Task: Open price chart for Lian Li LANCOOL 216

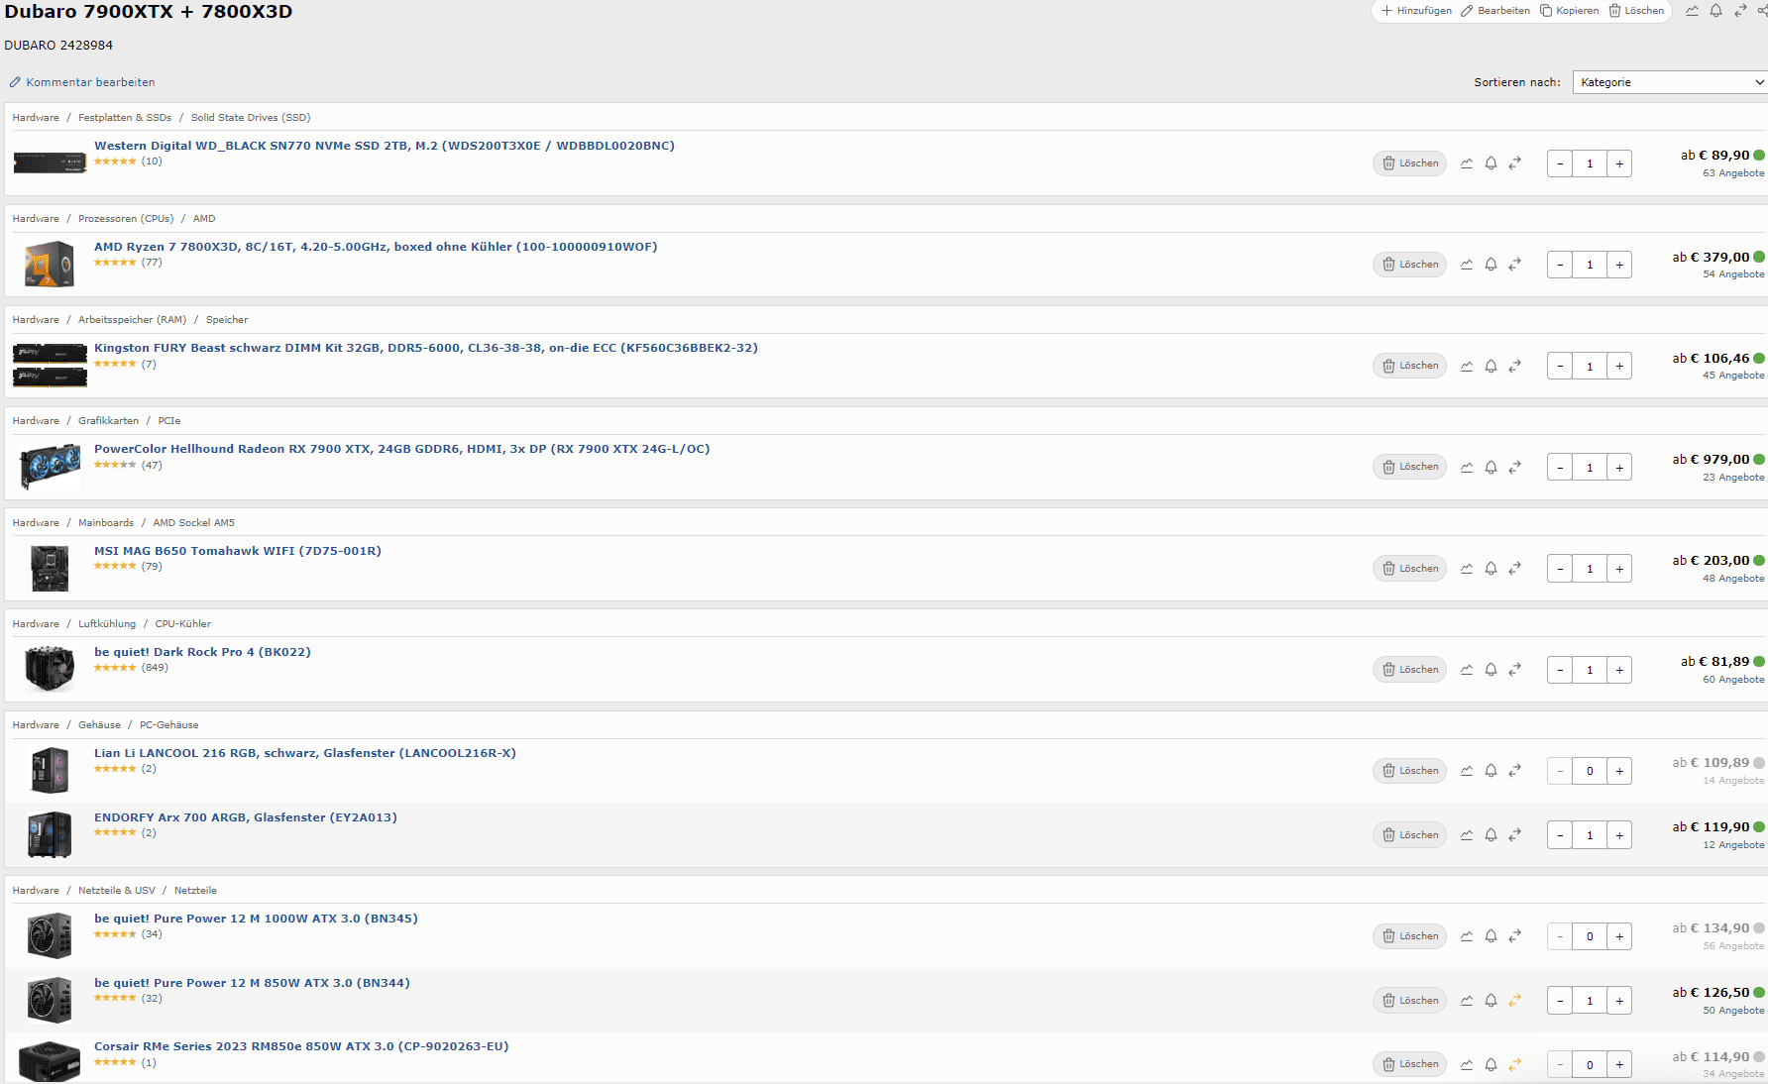Action: (x=1467, y=771)
